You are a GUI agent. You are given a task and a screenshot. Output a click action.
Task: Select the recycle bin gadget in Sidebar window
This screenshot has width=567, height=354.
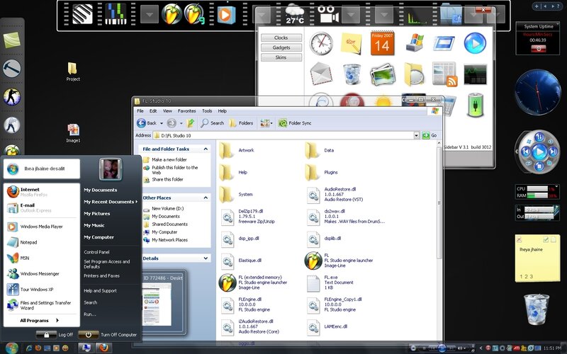(x=352, y=74)
